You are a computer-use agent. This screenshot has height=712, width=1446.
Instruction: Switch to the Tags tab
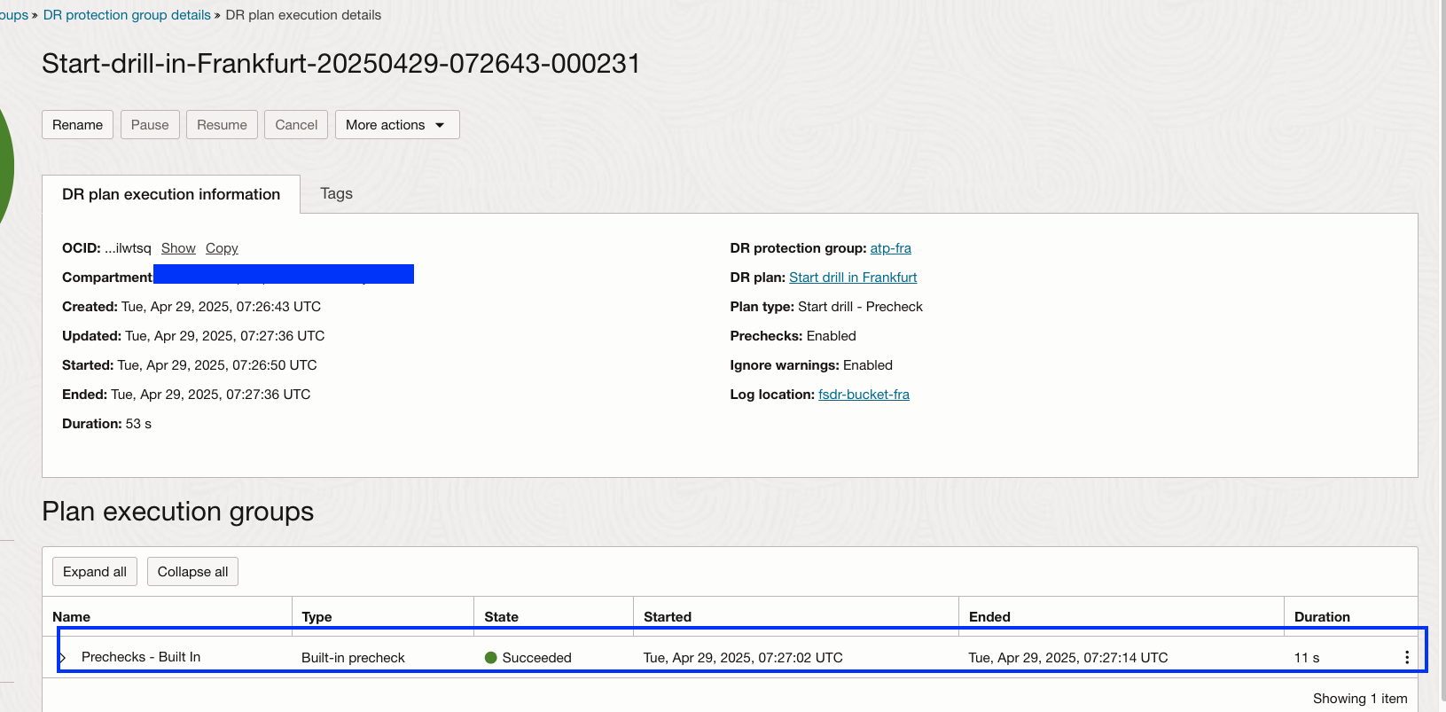(x=336, y=193)
